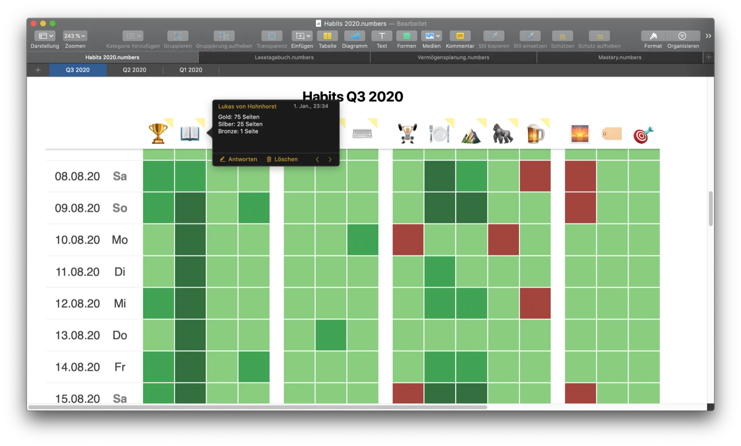Open the Darstellung view menu
Viewport: 741px width, 446px height.
point(44,36)
